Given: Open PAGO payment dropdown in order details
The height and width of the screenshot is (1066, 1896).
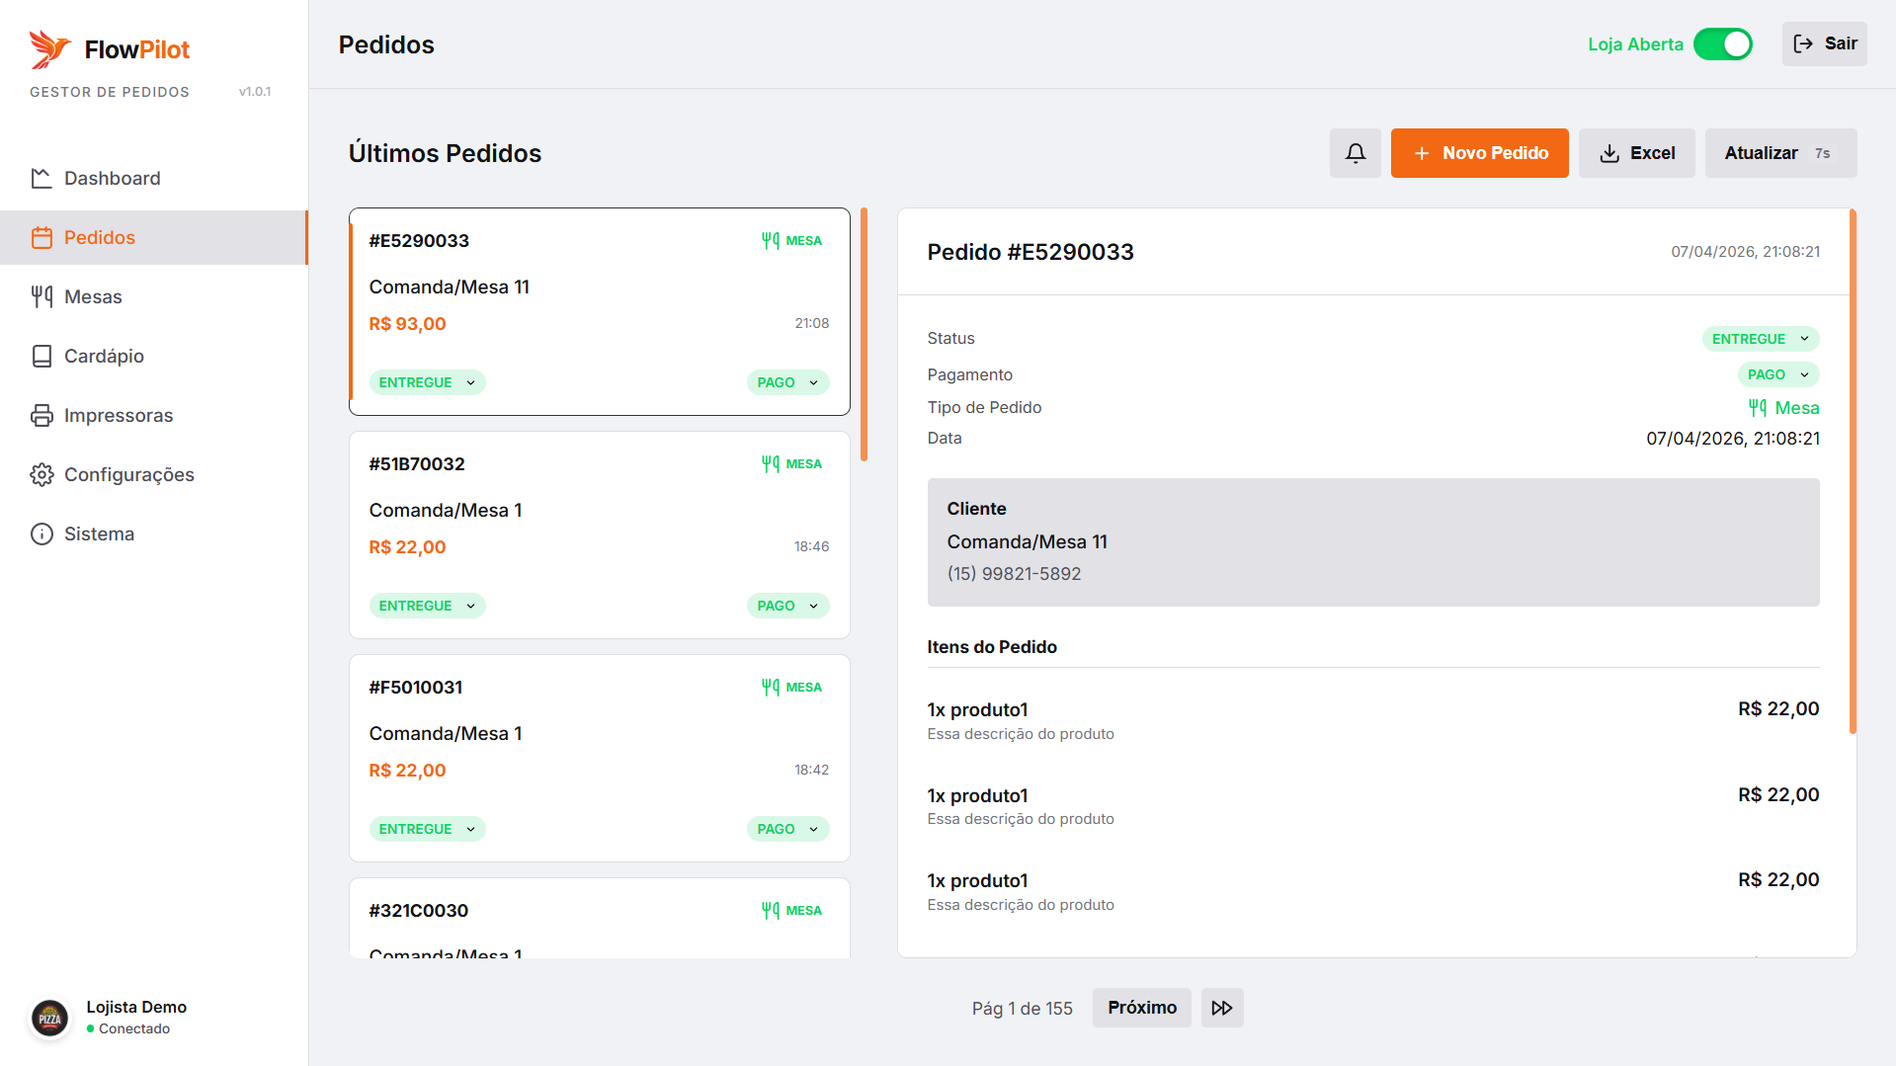Looking at the screenshot, I should [x=1777, y=374].
